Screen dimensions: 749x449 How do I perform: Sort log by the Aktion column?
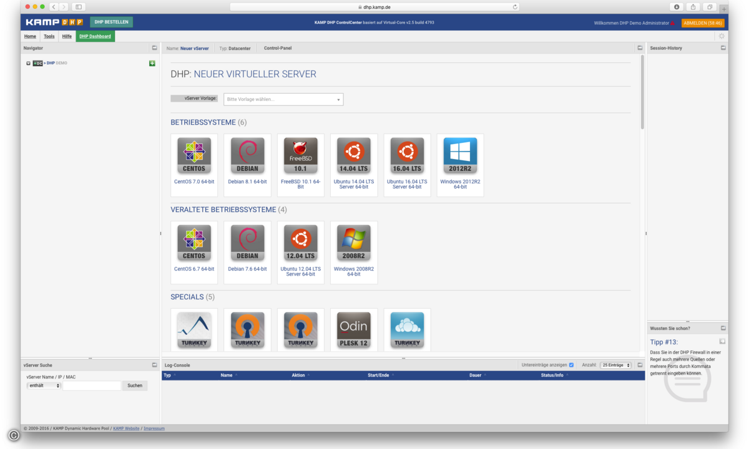point(298,375)
